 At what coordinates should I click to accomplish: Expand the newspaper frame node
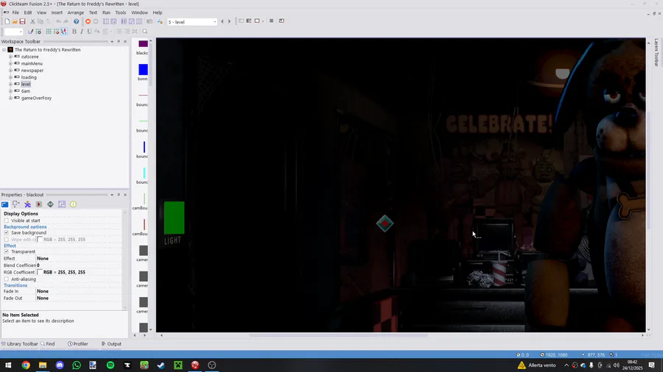tap(10, 71)
